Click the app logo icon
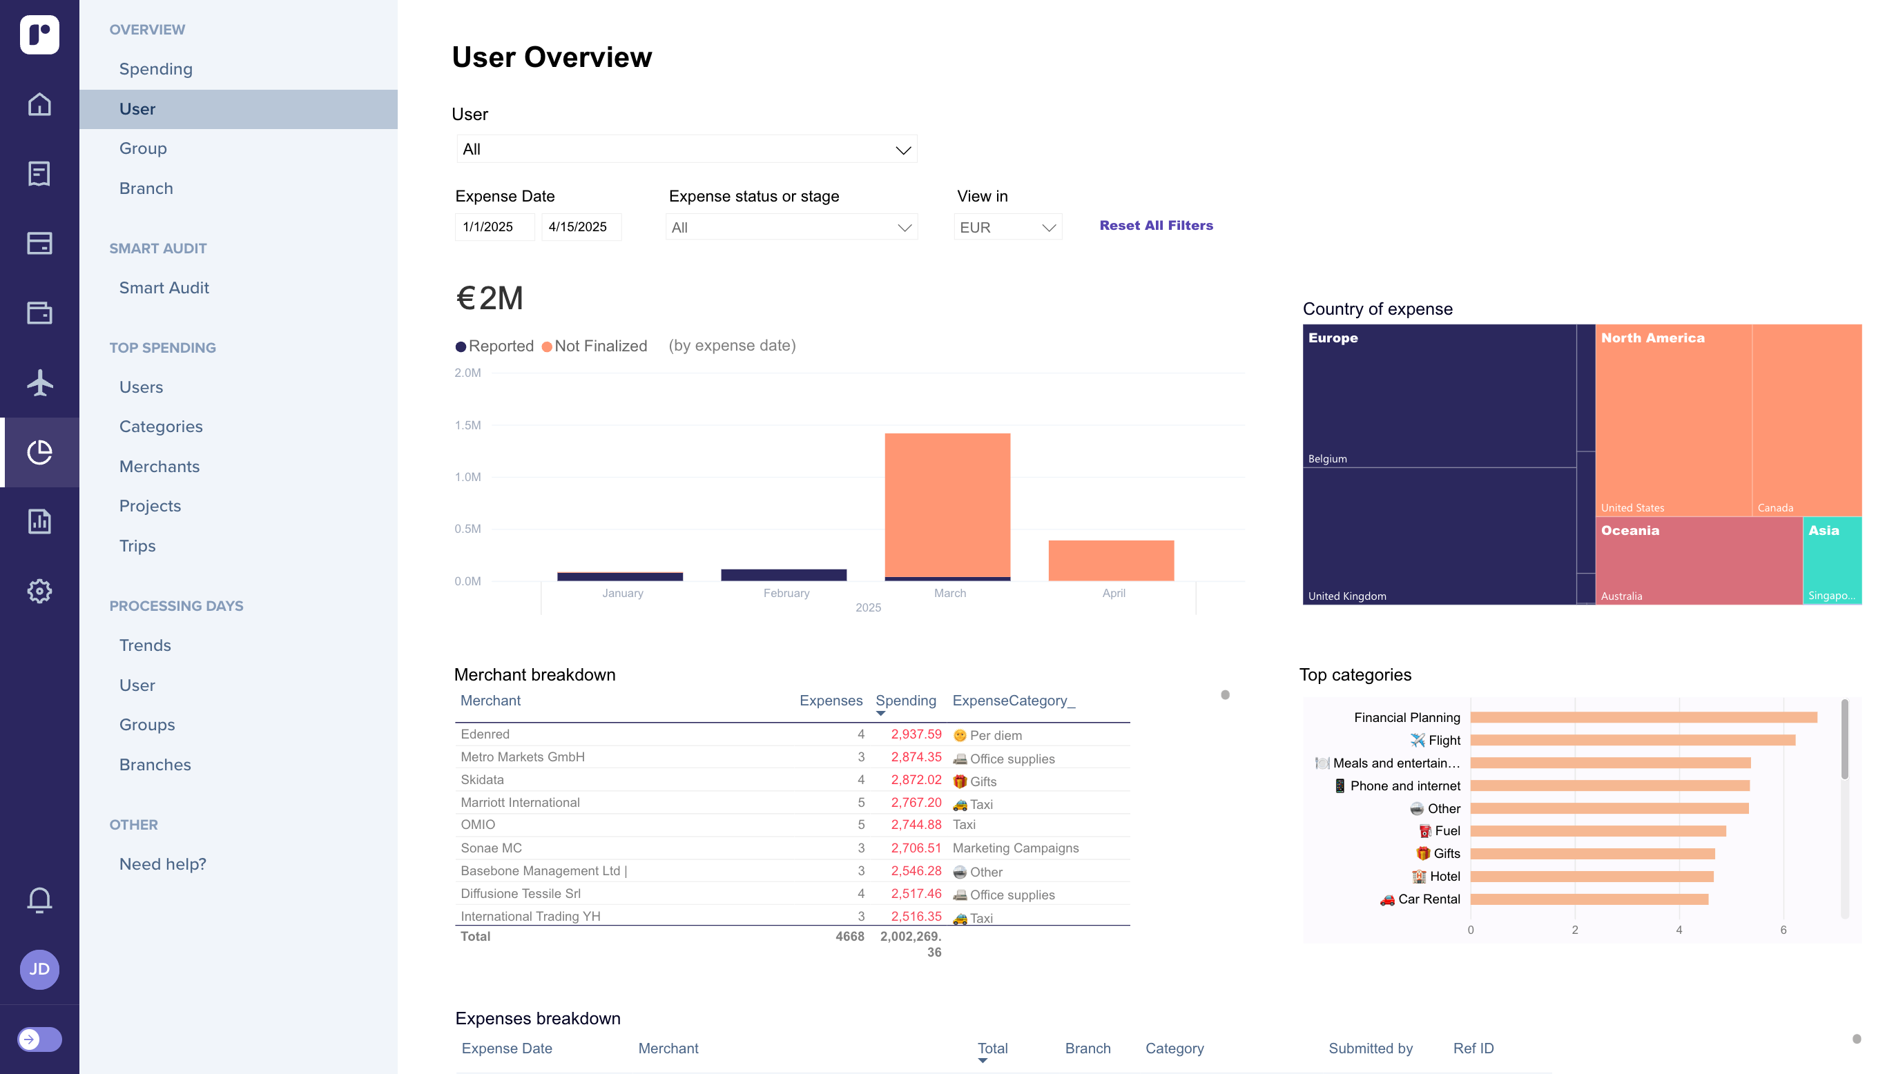Screen dimensions: 1885x1074 pos(39,35)
